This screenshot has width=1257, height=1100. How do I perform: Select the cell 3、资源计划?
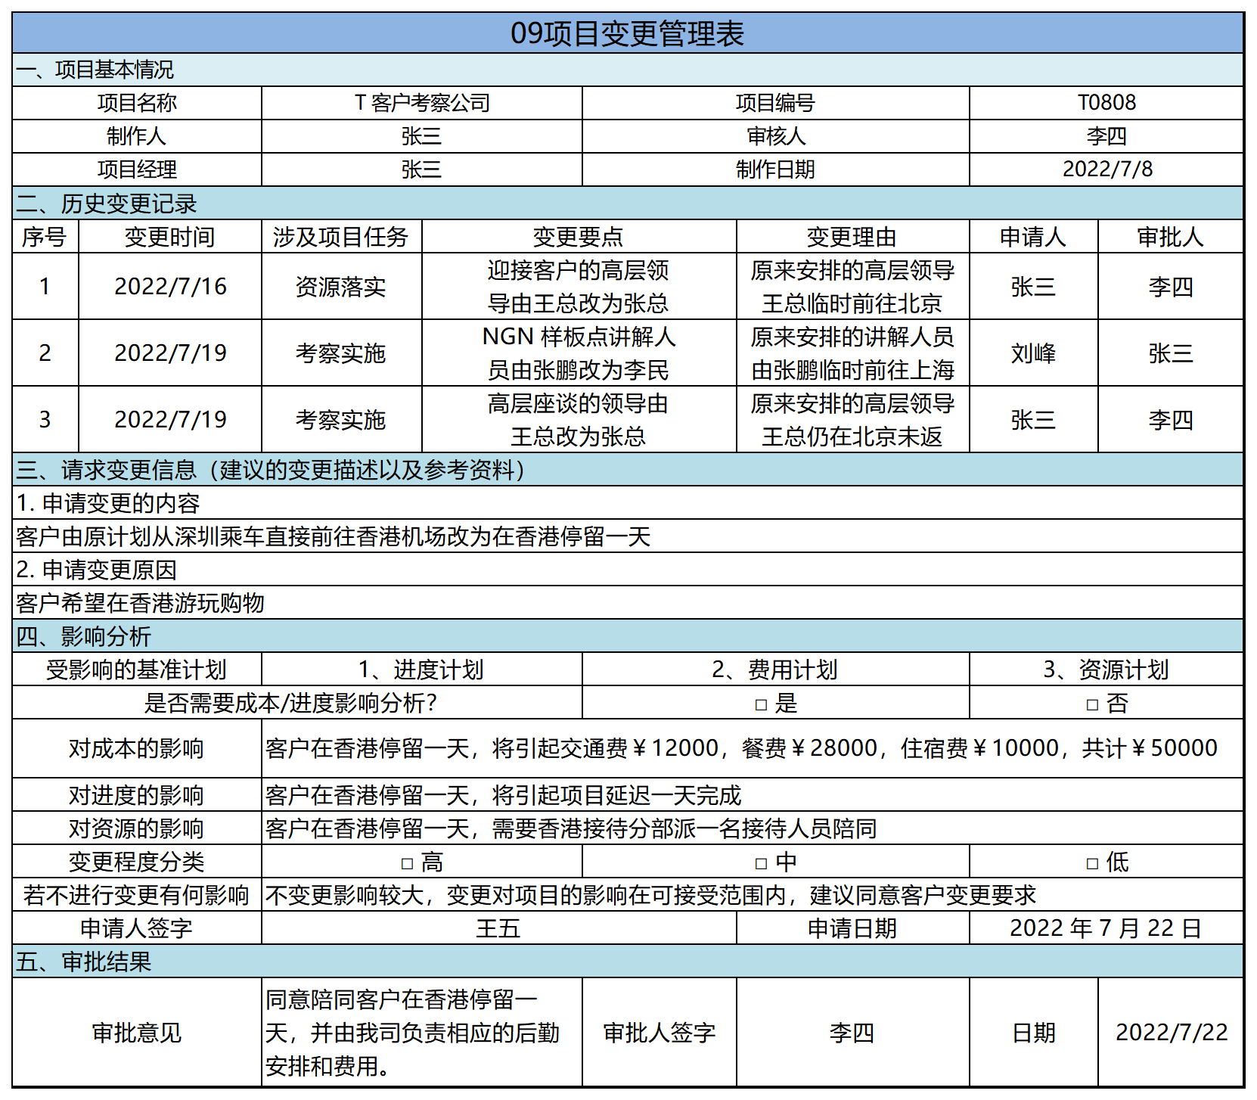click(1106, 670)
